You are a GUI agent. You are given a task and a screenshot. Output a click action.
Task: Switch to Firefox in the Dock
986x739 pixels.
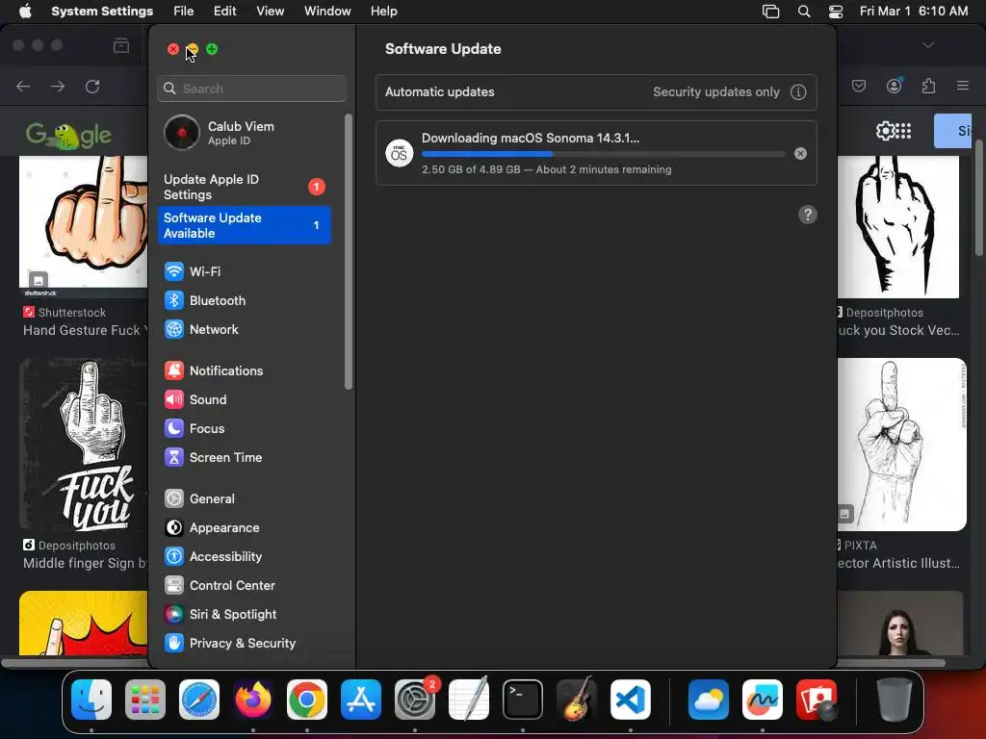253,700
